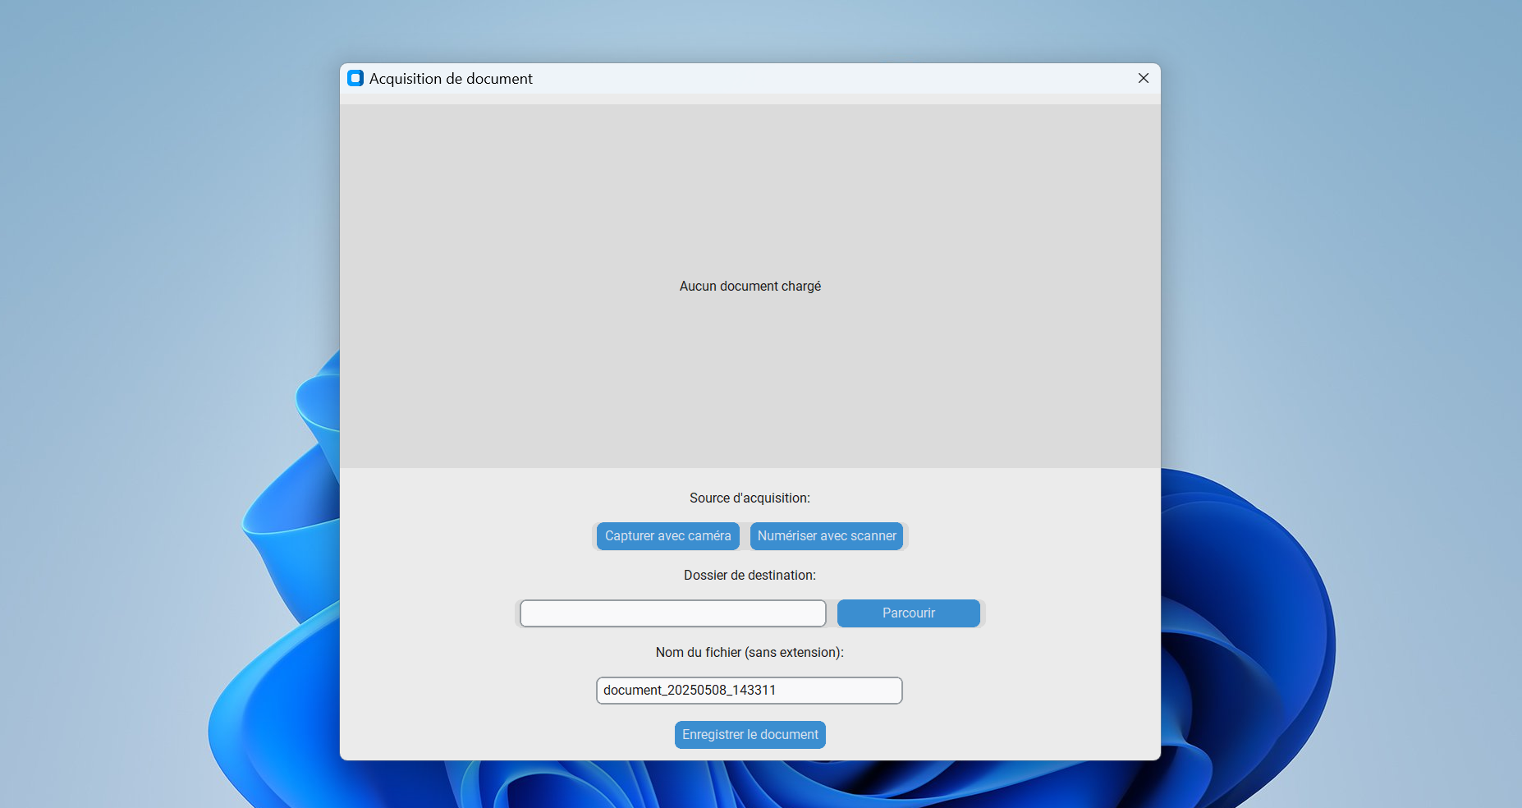Select the Source d'acquisition label
This screenshot has height=808, width=1522.
750,498
